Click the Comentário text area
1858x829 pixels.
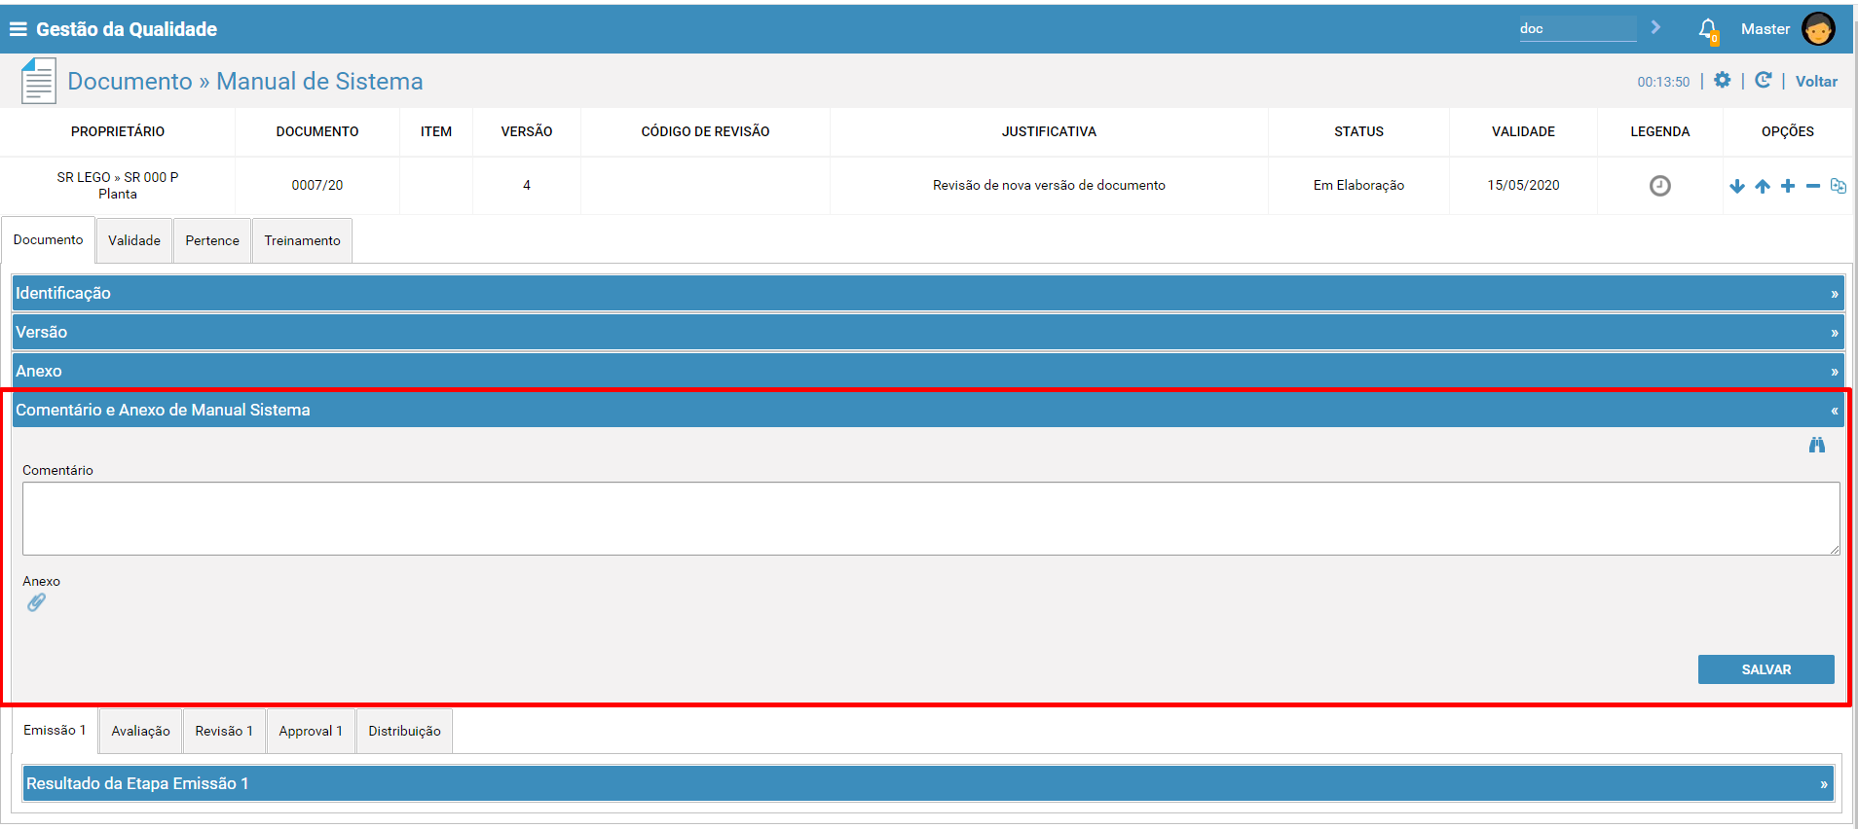931,519
